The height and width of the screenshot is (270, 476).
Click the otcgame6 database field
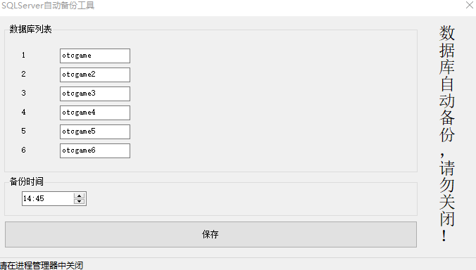pyautogui.click(x=95, y=150)
